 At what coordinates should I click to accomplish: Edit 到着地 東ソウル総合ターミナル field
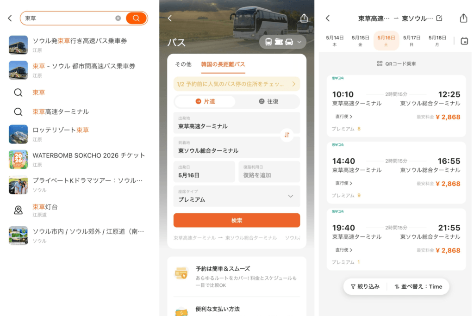(x=237, y=147)
